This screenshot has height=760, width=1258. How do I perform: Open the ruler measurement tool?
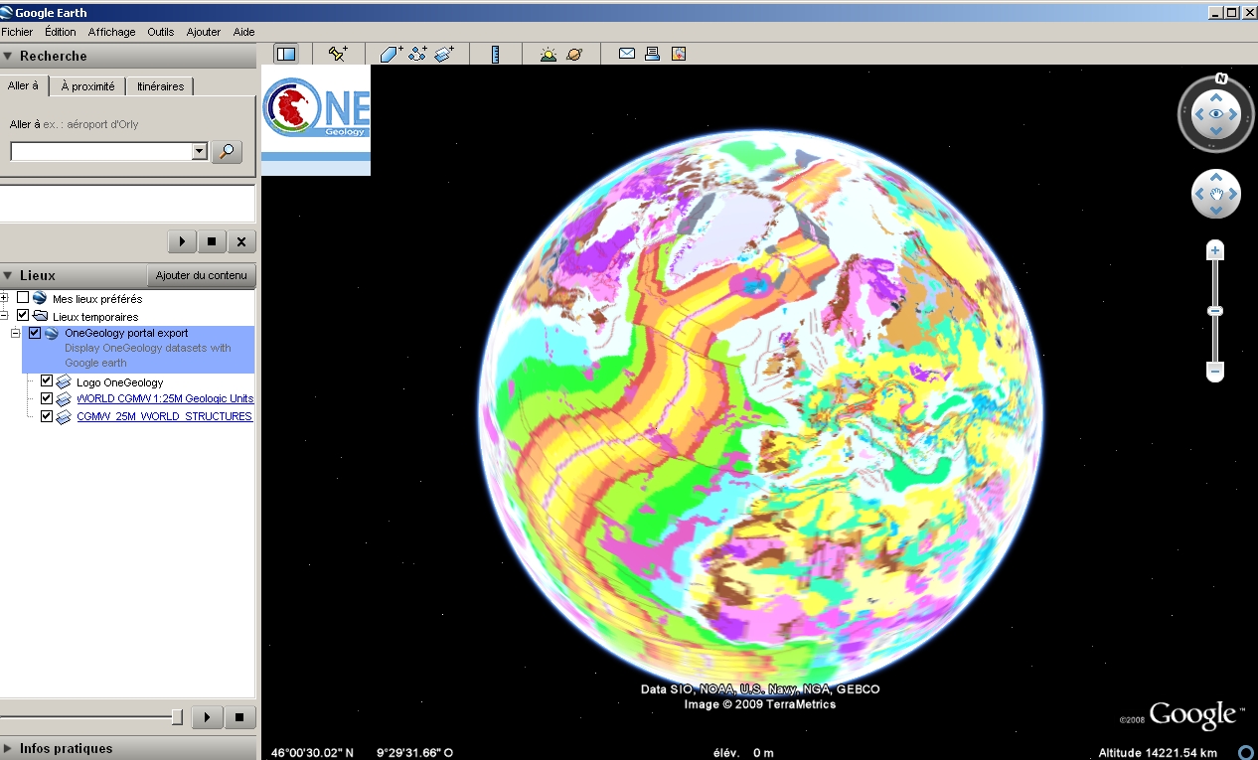tap(495, 54)
